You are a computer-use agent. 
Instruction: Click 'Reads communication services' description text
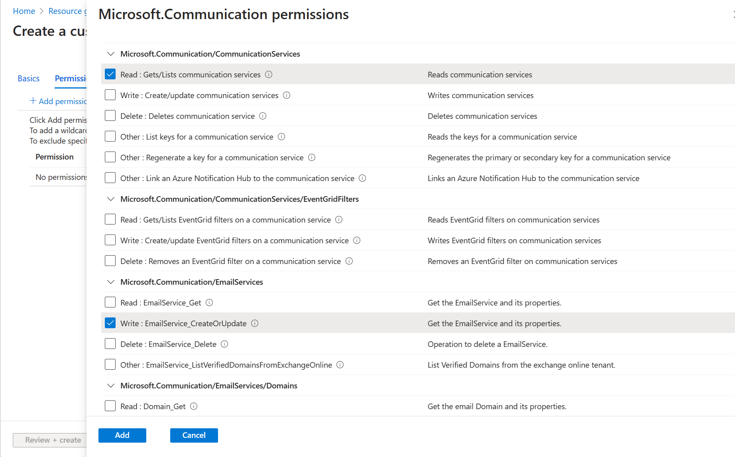coord(480,75)
